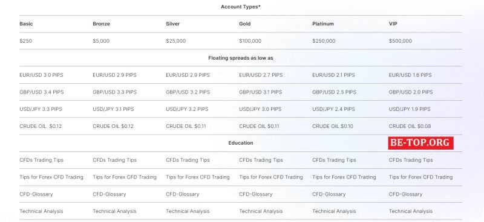This screenshot has height=222, width=484.
Task: Open CFDs Trading Tips in Gold column
Action: [261, 160]
